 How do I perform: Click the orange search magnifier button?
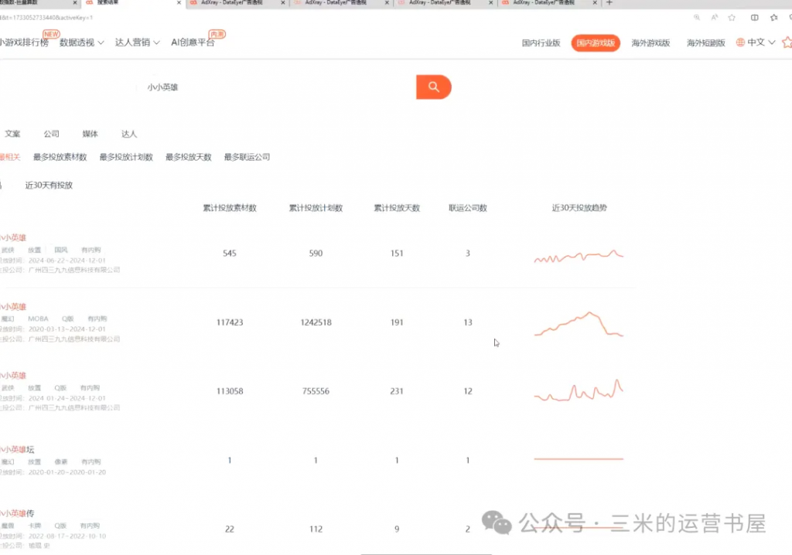(x=433, y=87)
